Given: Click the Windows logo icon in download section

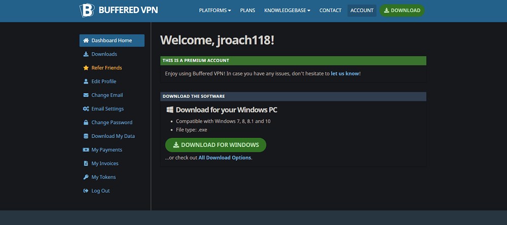Looking at the screenshot, I should click(x=170, y=109).
